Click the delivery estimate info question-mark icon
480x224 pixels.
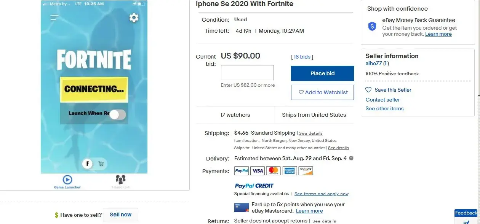click(x=351, y=158)
